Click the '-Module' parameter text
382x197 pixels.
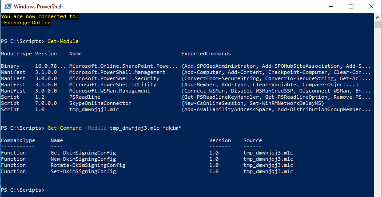[95, 128]
